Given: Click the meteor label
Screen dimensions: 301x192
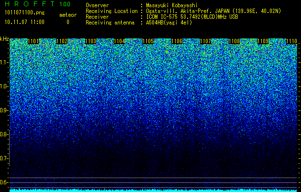Looking at the screenshot, I should point(68,15).
